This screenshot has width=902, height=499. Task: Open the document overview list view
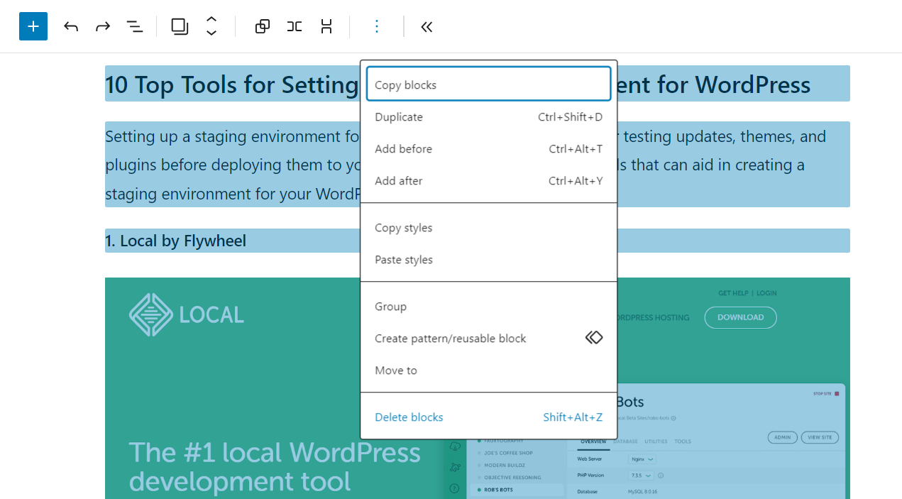click(135, 27)
